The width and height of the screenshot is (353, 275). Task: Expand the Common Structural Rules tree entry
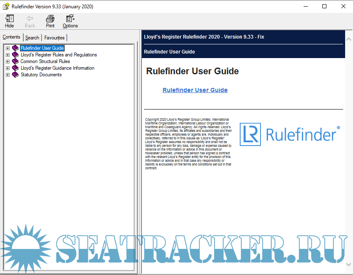pyautogui.click(x=7, y=61)
